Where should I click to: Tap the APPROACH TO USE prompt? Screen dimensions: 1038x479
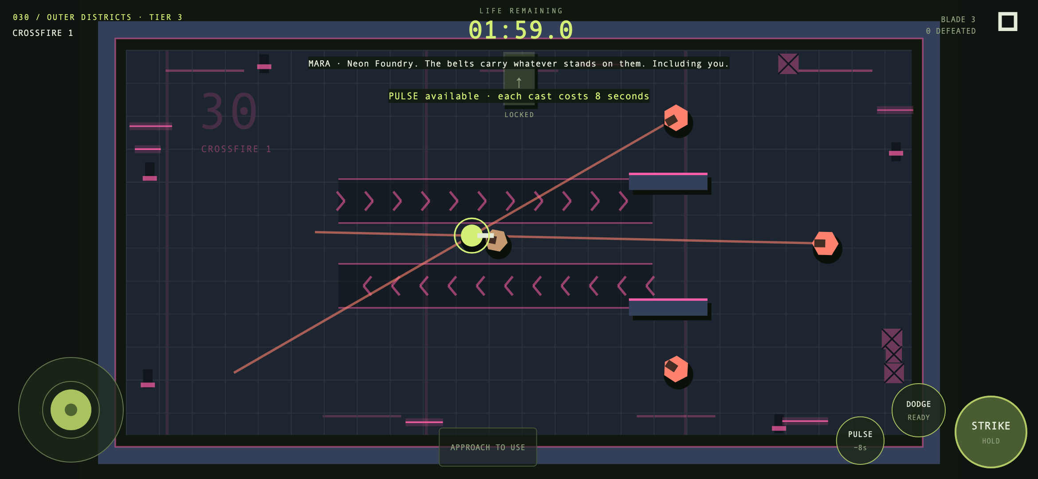point(488,447)
